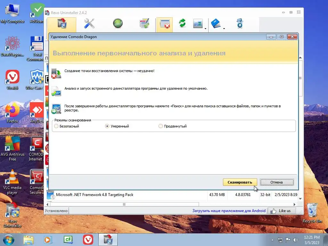Open AVG AntiVirus Free desktop shortcut
328x246 pixels.
click(x=12, y=148)
